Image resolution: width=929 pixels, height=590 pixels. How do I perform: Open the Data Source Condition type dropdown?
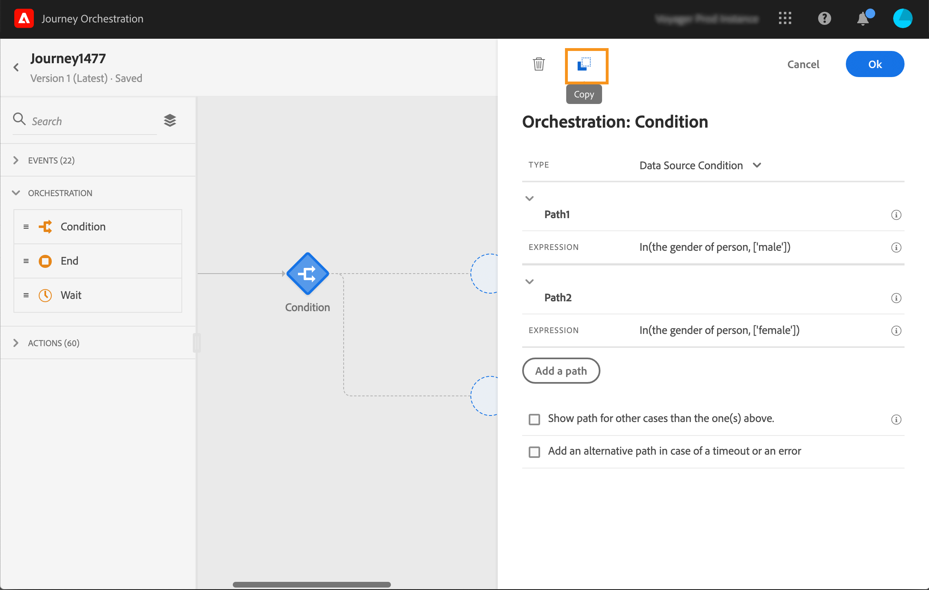700,165
